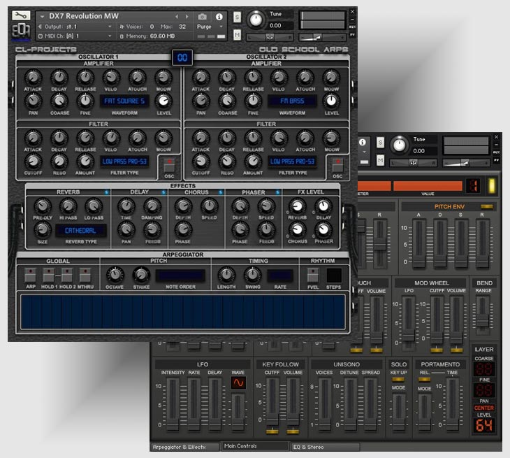Click the LFO Intensity slider

[173, 404]
